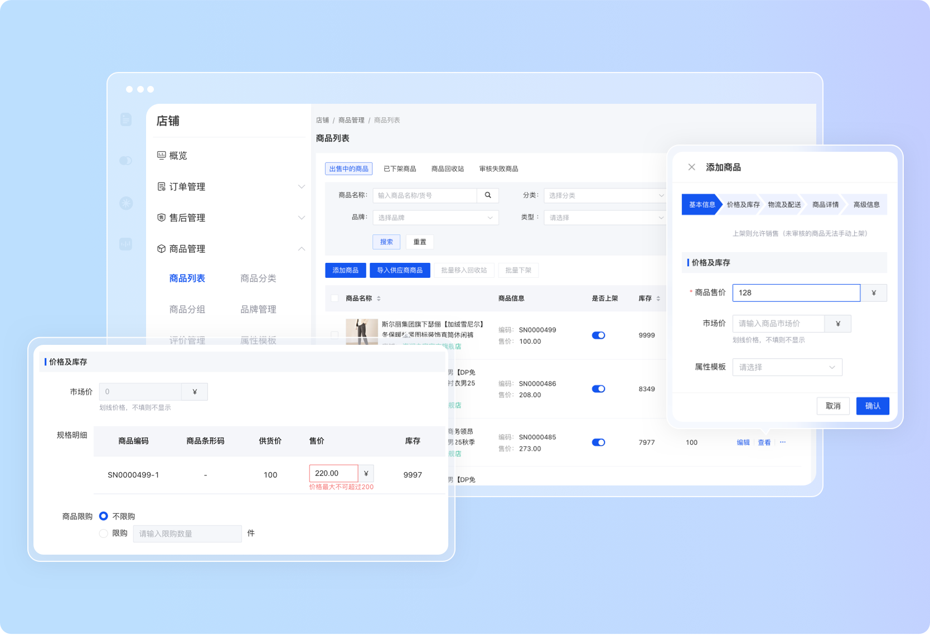Click the blue 添加商品 button
This screenshot has width=930, height=635.
pyautogui.click(x=345, y=270)
